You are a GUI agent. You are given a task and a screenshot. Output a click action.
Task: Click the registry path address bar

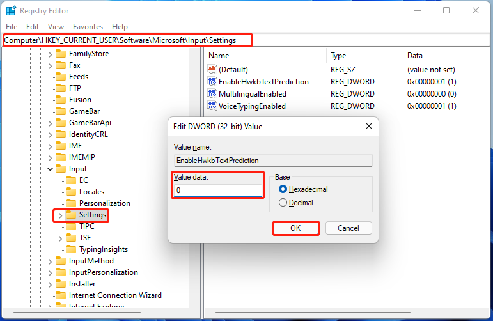pos(247,40)
